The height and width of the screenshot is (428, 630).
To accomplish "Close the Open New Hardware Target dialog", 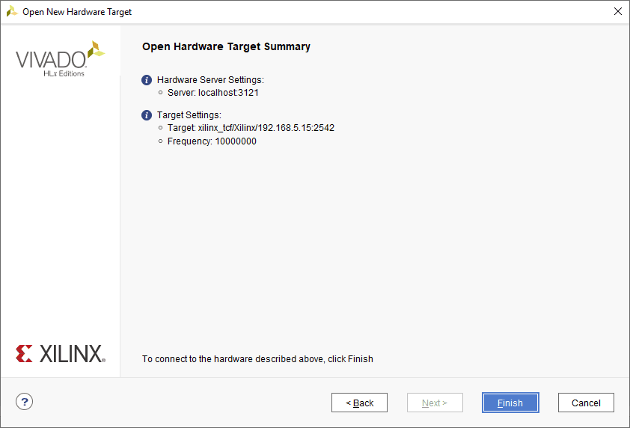I will click(617, 12).
